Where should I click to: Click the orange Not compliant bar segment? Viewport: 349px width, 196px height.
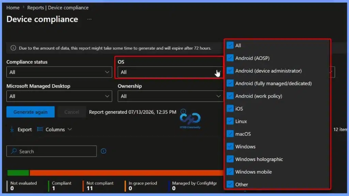126,173
